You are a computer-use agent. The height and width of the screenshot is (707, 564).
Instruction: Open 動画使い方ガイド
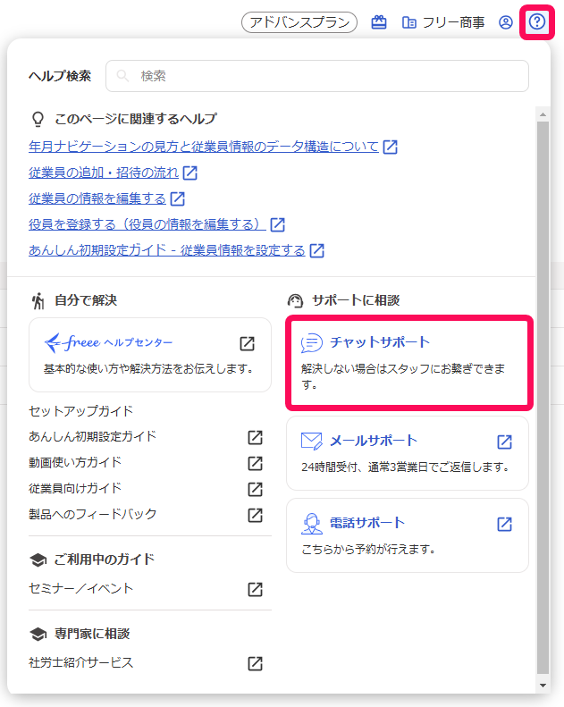point(75,462)
